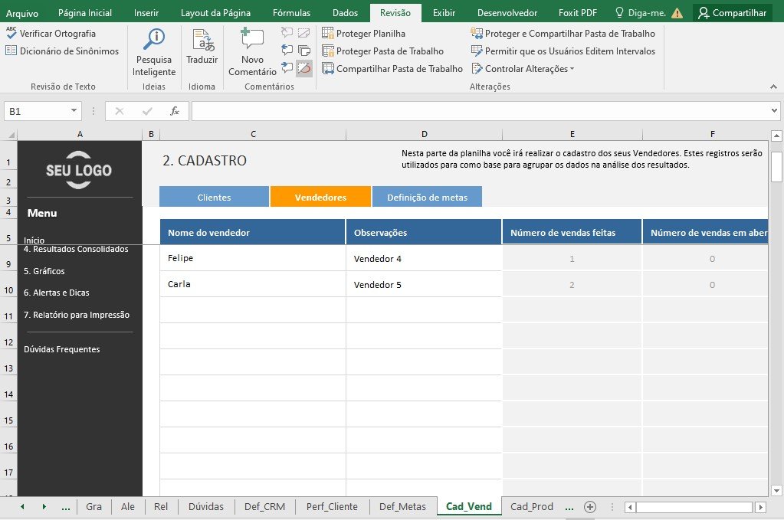Open the Desenvolvedor tab
784x520 pixels.
507,13
